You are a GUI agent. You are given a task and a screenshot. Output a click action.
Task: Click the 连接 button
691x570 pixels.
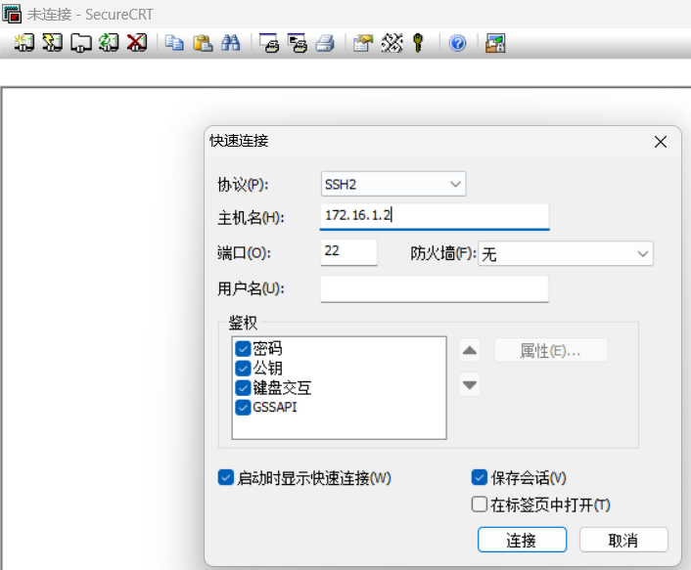pos(523,540)
